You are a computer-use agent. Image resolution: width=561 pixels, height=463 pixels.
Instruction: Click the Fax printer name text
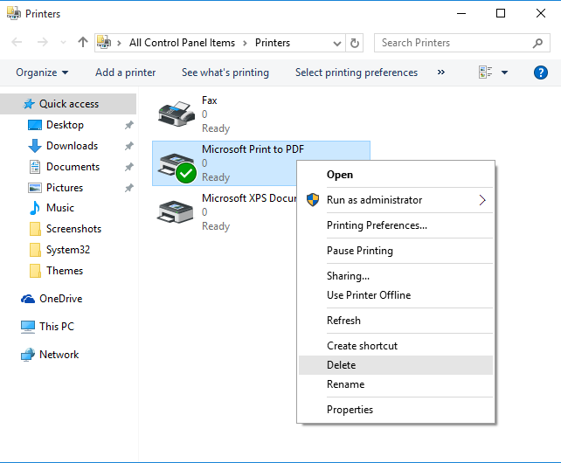point(210,100)
